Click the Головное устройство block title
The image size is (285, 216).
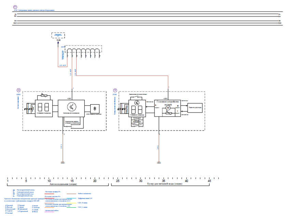[167, 103]
